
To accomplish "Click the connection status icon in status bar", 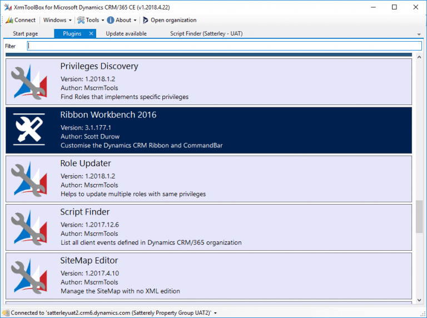I will pos(6,313).
